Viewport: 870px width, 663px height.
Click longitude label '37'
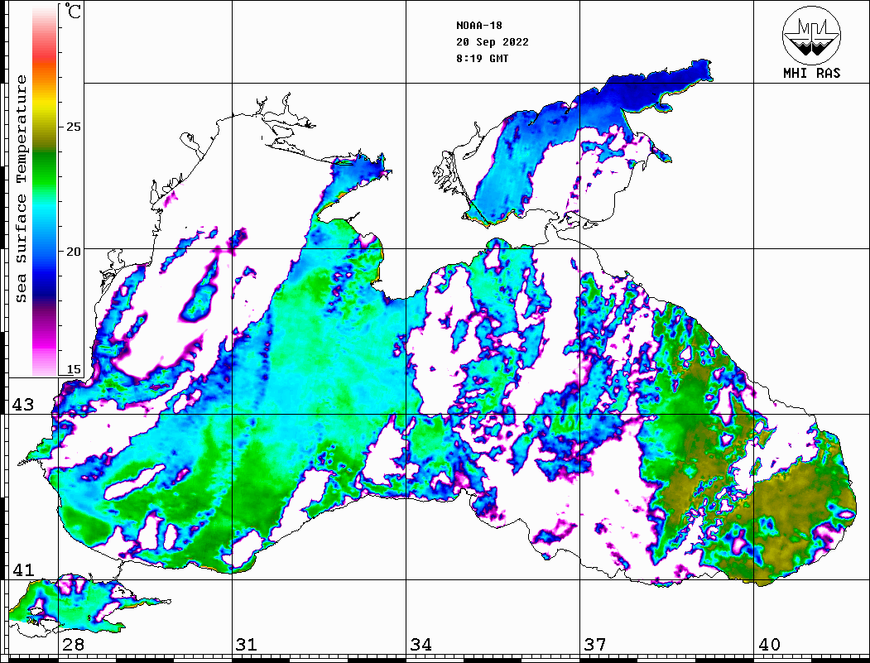click(x=595, y=645)
